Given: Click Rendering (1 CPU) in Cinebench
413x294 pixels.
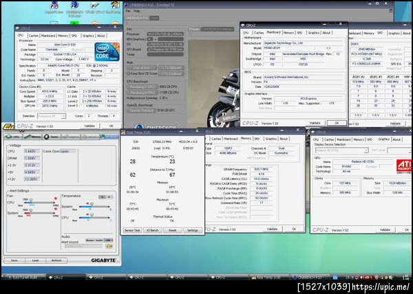Looking at the screenshot, I should (x=142, y=87).
